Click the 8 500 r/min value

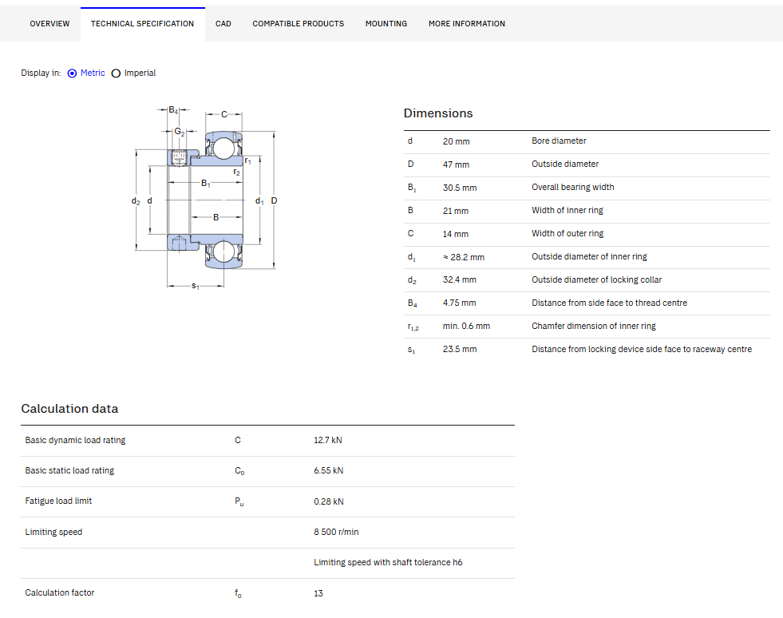(336, 532)
